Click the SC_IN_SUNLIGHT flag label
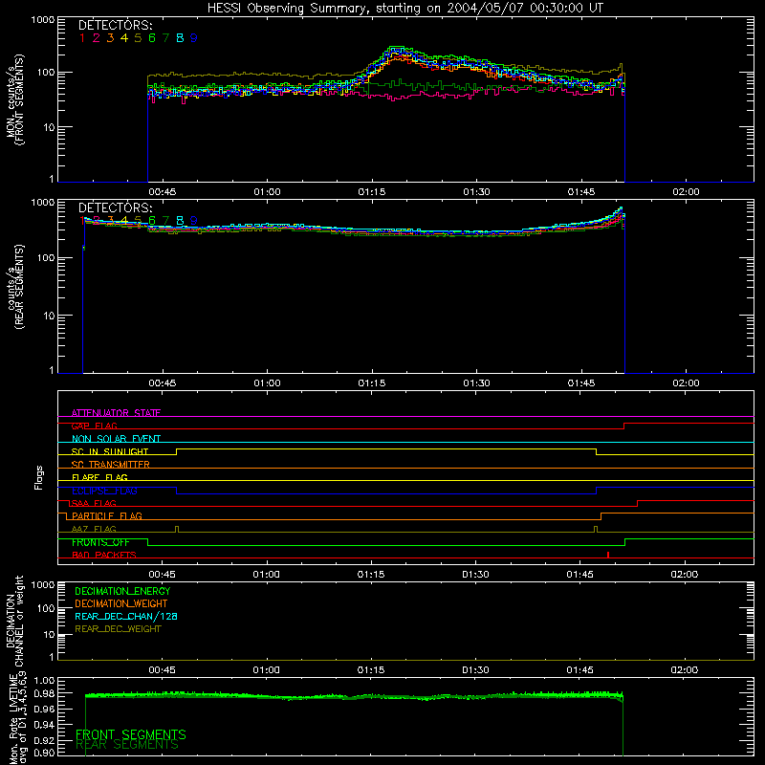 coord(110,451)
